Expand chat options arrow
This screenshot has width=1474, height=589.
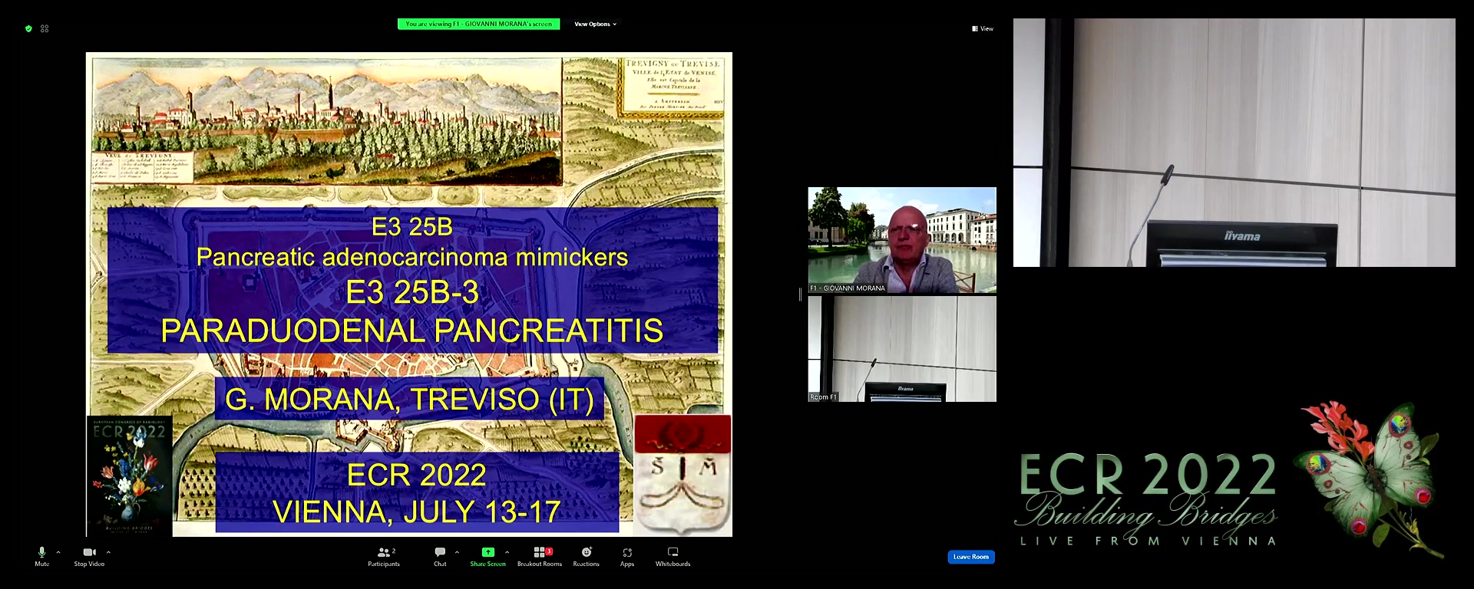[x=457, y=552]
